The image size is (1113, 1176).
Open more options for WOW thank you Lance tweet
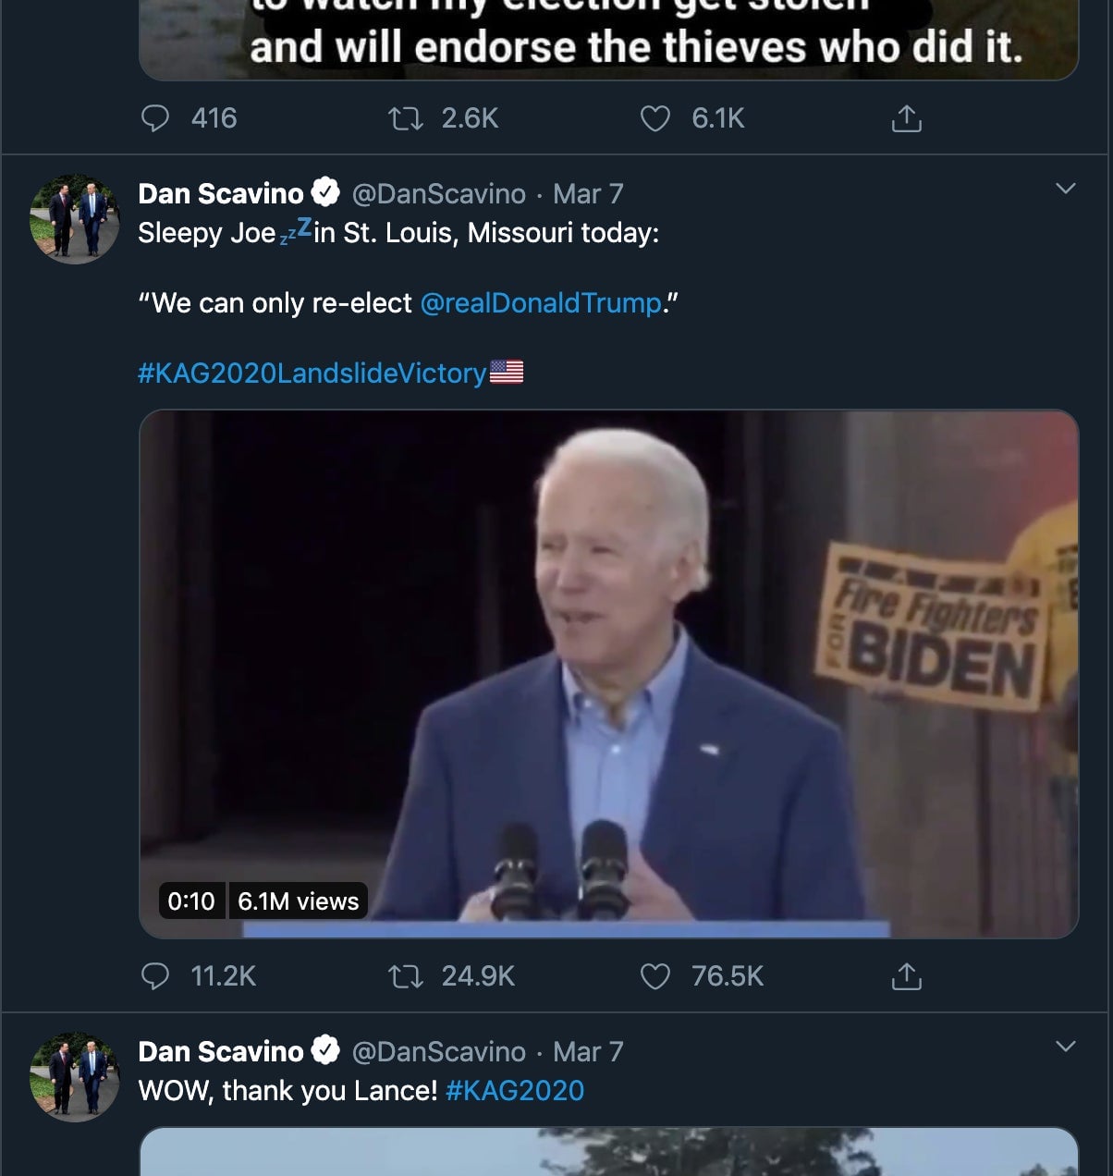point(1065,1047)
